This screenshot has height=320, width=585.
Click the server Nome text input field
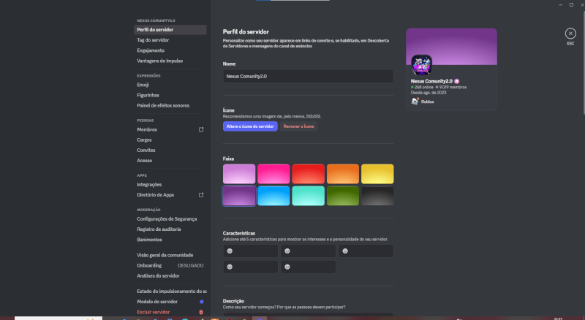coord(307,76)
